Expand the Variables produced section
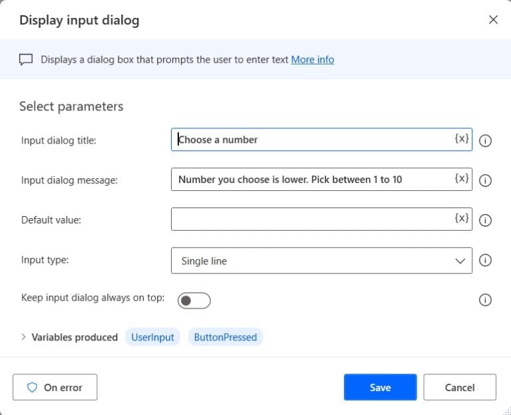This screenshot has height=415, width=511. [x=23, y=337]
